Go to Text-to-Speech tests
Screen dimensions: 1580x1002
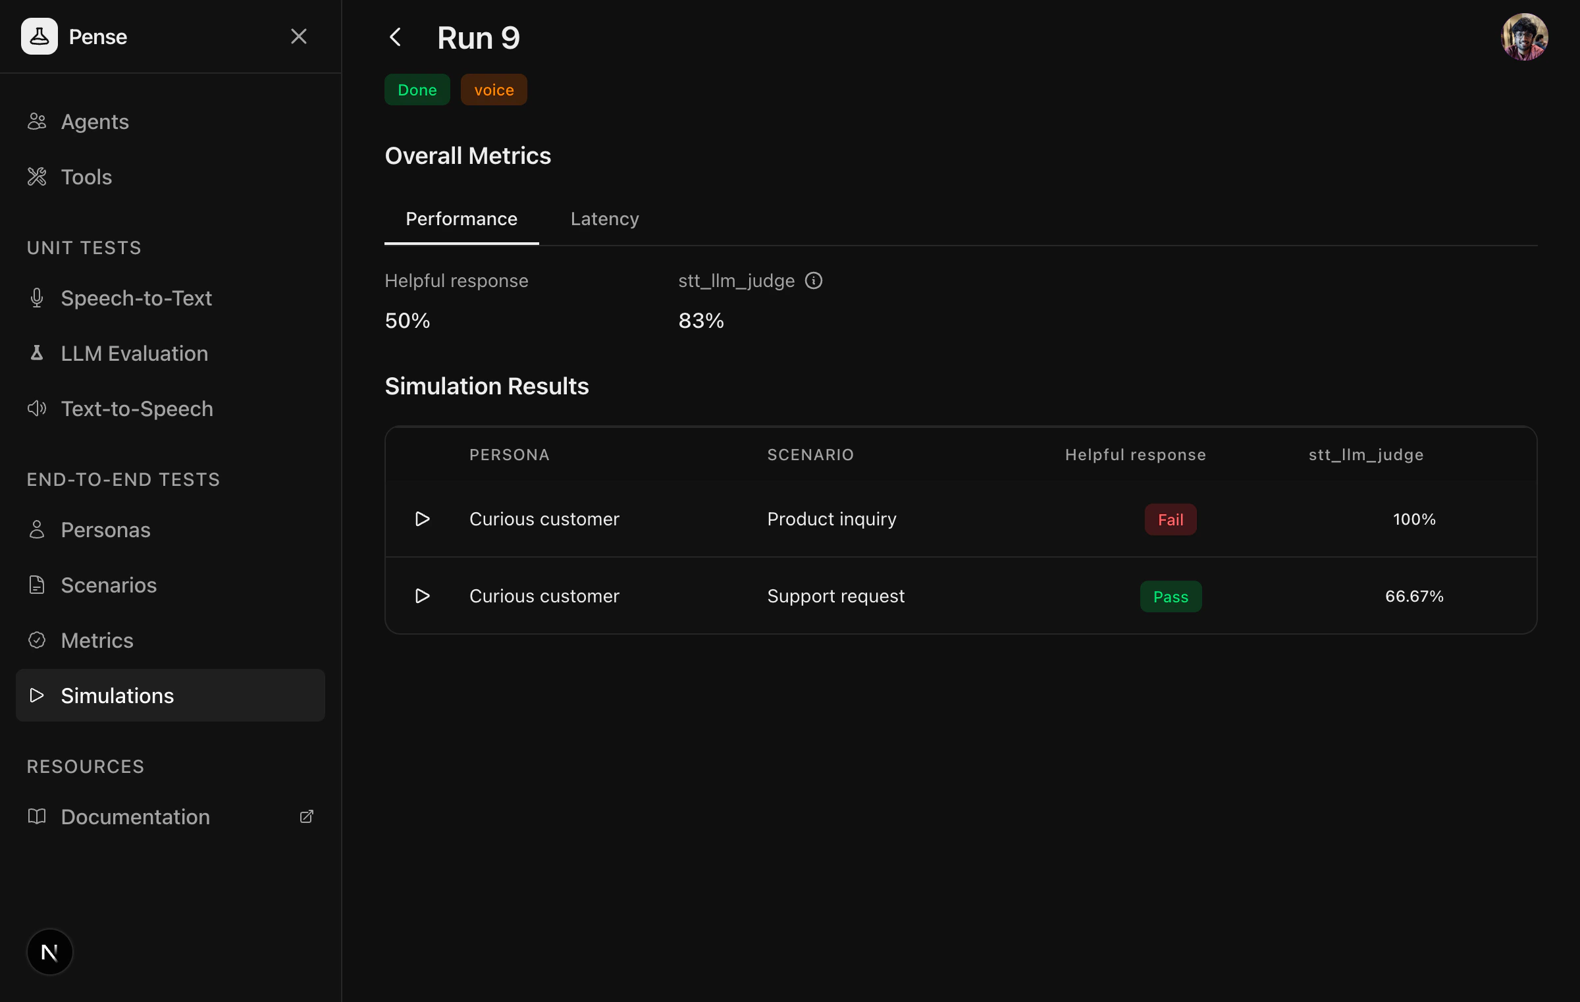(137, 409)
